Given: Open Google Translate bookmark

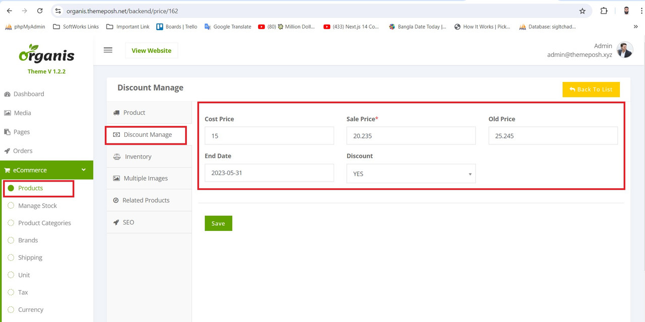Looking at the screenshot, I should (x=228, y=27).
